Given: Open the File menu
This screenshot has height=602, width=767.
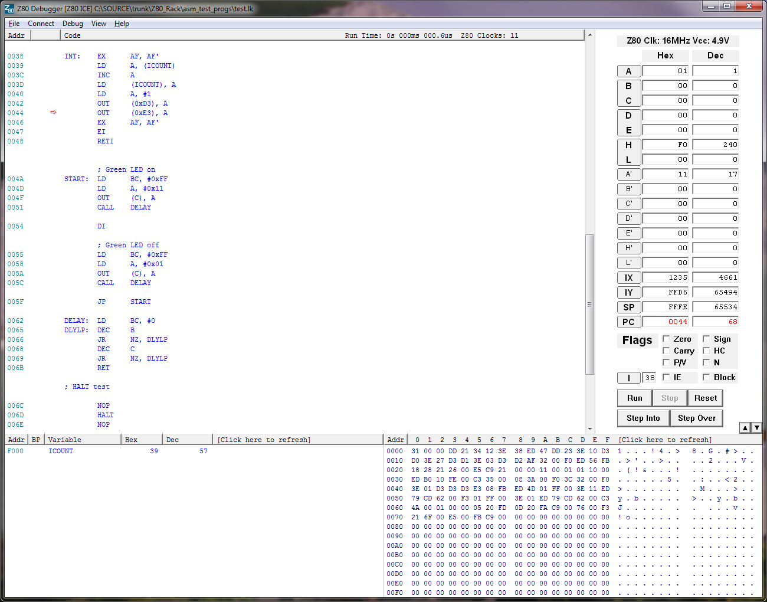Looking at the screenshot, I should coord(14,24).
